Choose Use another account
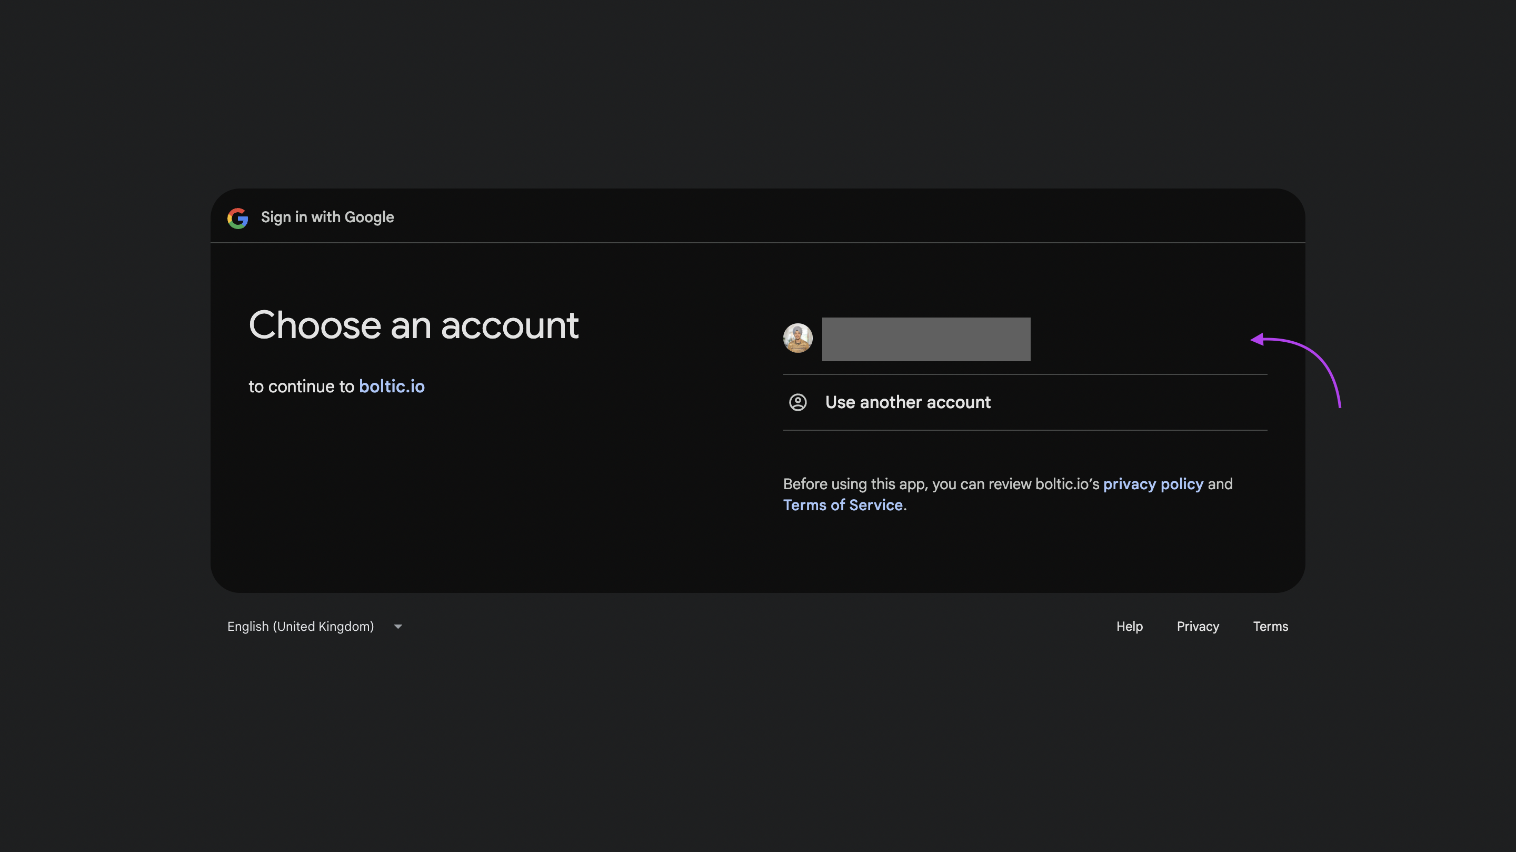The width and height of the screenshot is (1516, 852). (x=1024, y=402)
